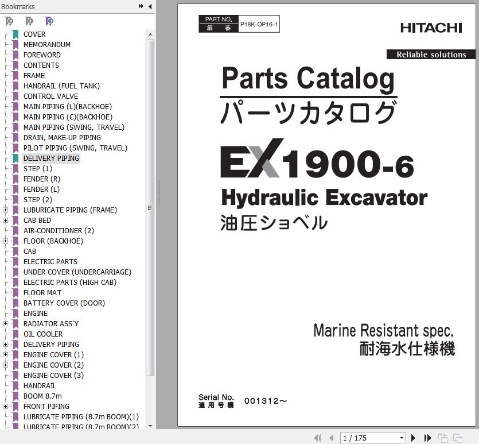Click the bookmarks scrollbar down arrow
Viewport: 479px width, 444px height.
(x=150, y=426)
